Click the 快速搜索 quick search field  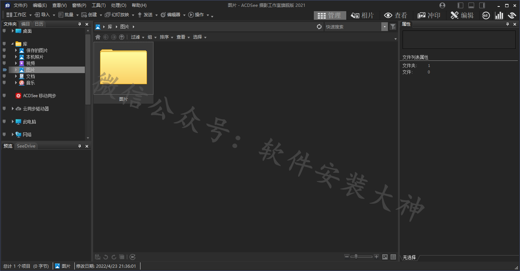coord(353,27)
